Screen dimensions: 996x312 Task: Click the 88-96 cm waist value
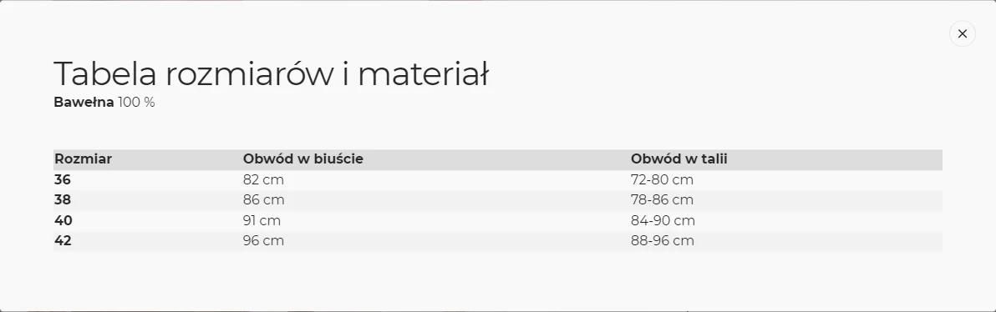(x=663, y=241)
